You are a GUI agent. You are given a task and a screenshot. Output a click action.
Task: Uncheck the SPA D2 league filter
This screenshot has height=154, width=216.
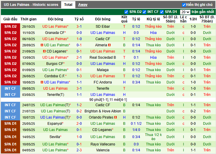pyautogui.click(x=126, y=12)
